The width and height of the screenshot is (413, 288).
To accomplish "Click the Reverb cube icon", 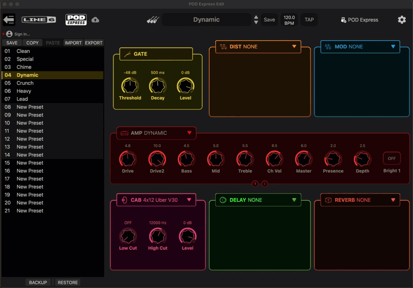I will coord(328,200).
